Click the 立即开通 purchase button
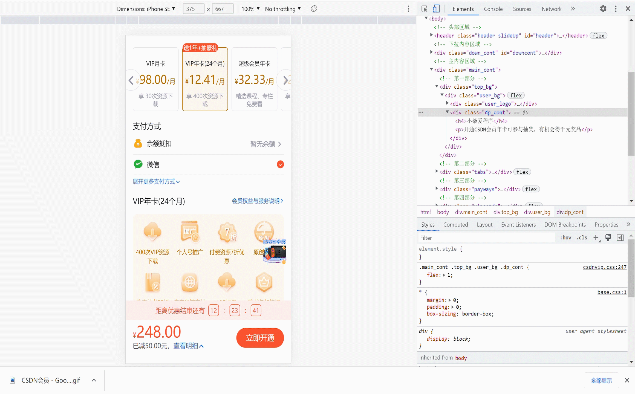The width and height of the screenshot is (635, 394). pos(260,338)
